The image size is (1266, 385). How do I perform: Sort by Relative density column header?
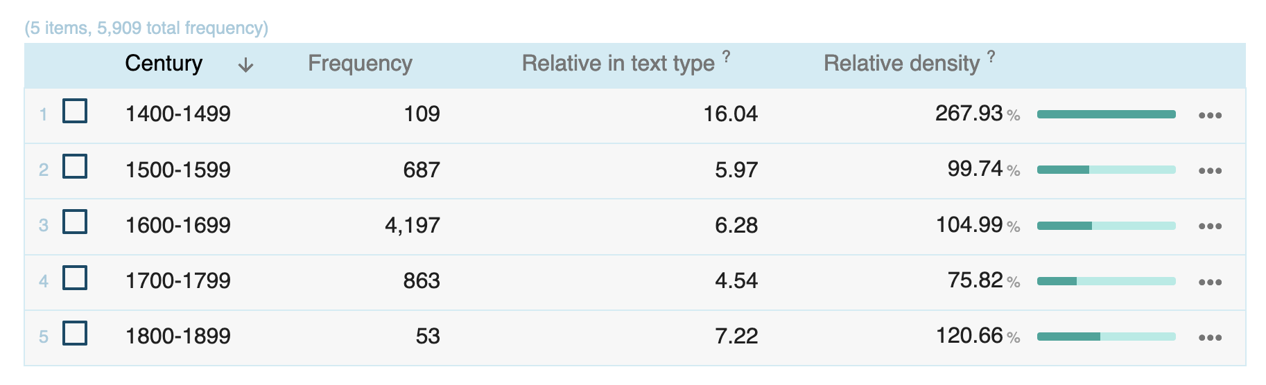click(x=901, y=64)
